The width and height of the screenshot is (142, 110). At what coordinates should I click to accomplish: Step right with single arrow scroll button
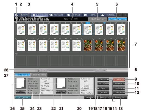98,70
